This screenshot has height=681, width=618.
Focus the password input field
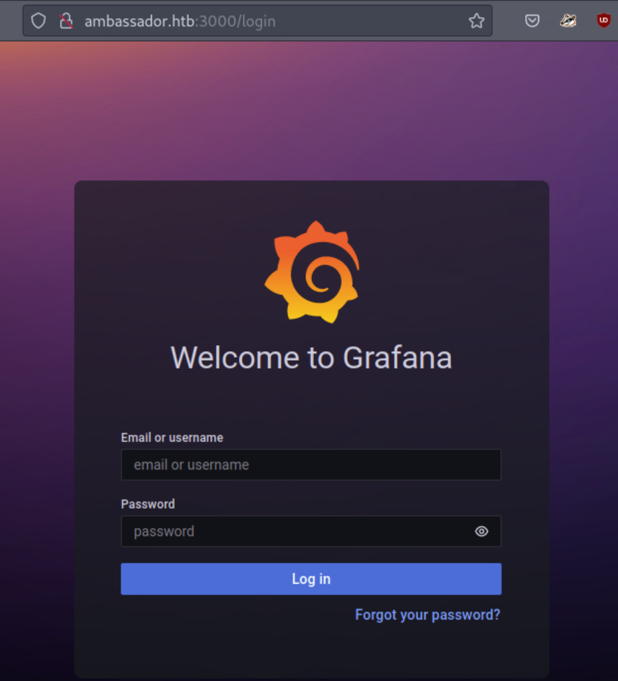(311, 531)
